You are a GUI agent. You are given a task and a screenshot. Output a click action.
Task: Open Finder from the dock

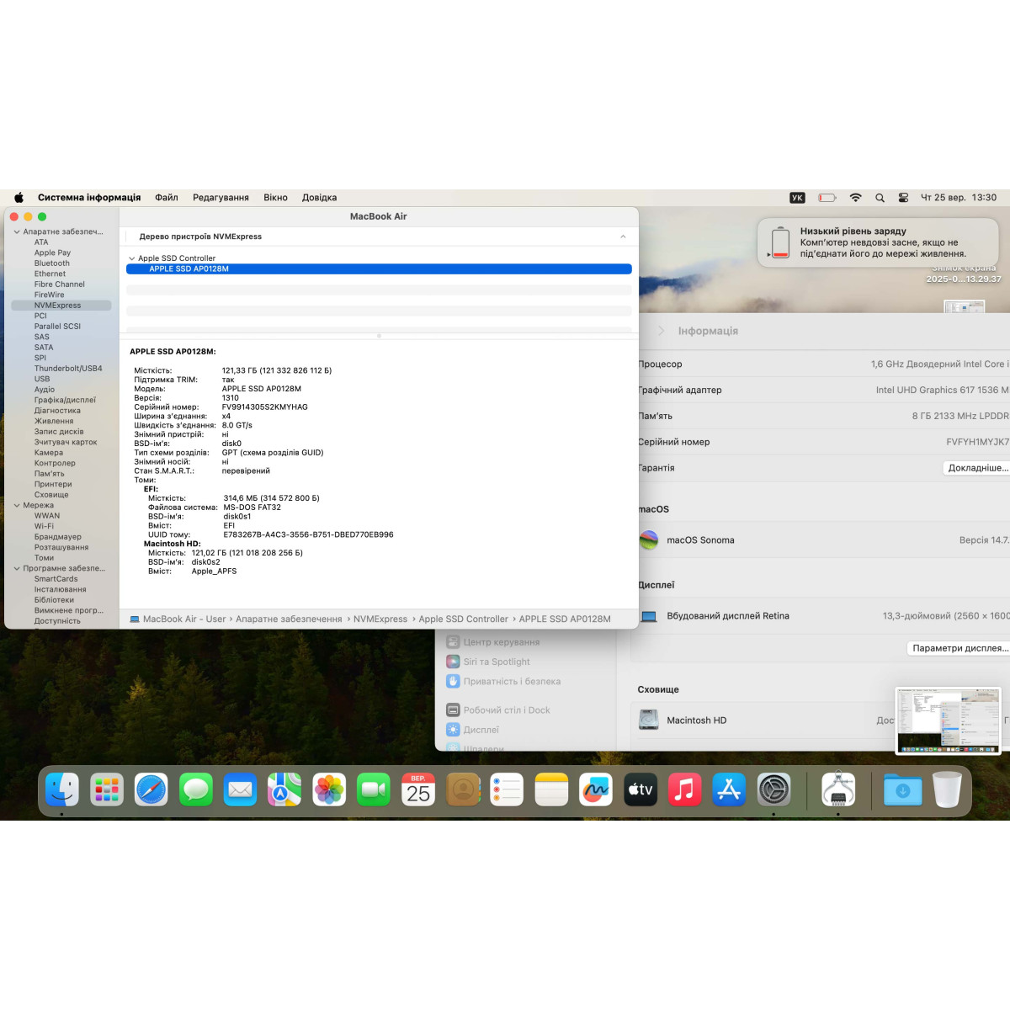(x=62, y=789)
